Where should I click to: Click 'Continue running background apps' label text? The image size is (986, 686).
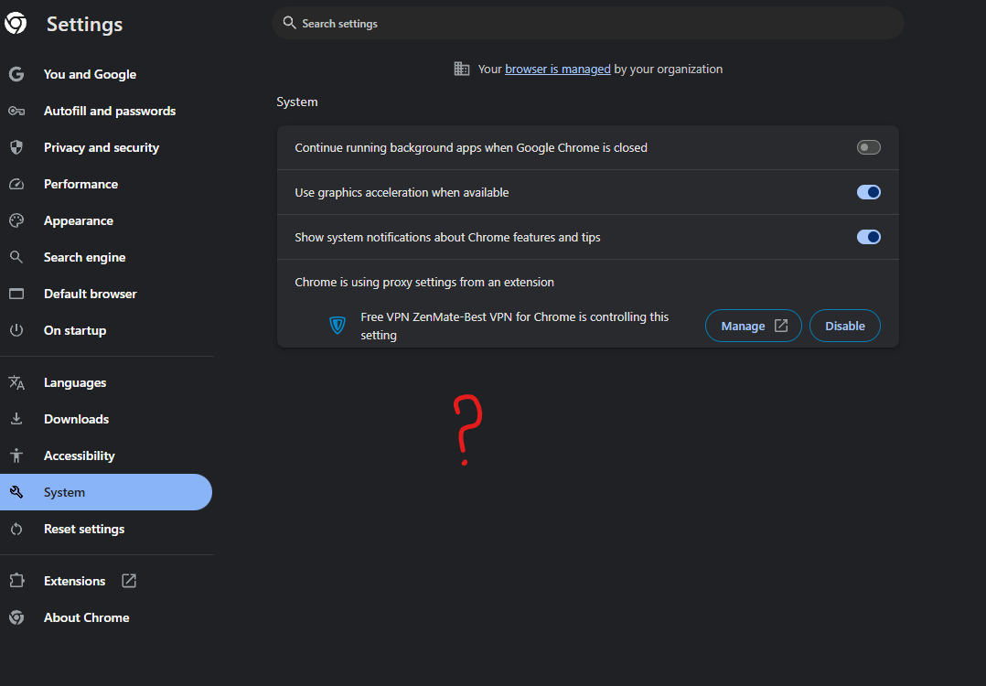[x=471, y=148]
